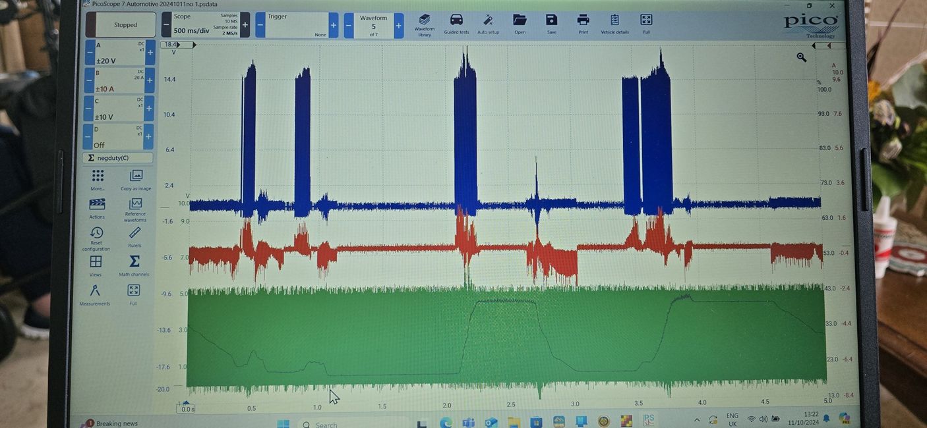
Task: Open Math channels
Action: [134, 265]
